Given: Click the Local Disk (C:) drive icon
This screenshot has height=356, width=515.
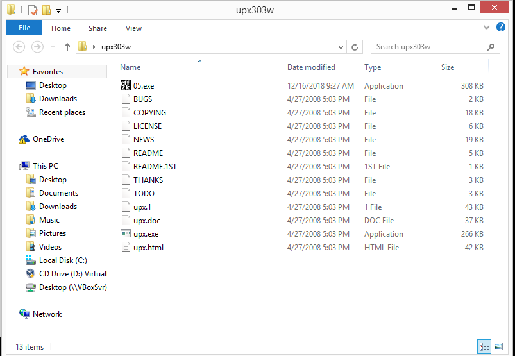Looking at the screenshot, I should (31, 260).
